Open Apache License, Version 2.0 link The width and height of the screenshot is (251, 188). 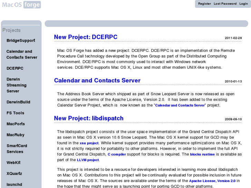[x=212, y=181]
